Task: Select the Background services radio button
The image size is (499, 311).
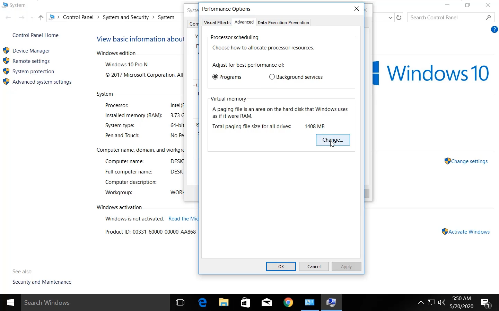Action: [x=272, y=77]
